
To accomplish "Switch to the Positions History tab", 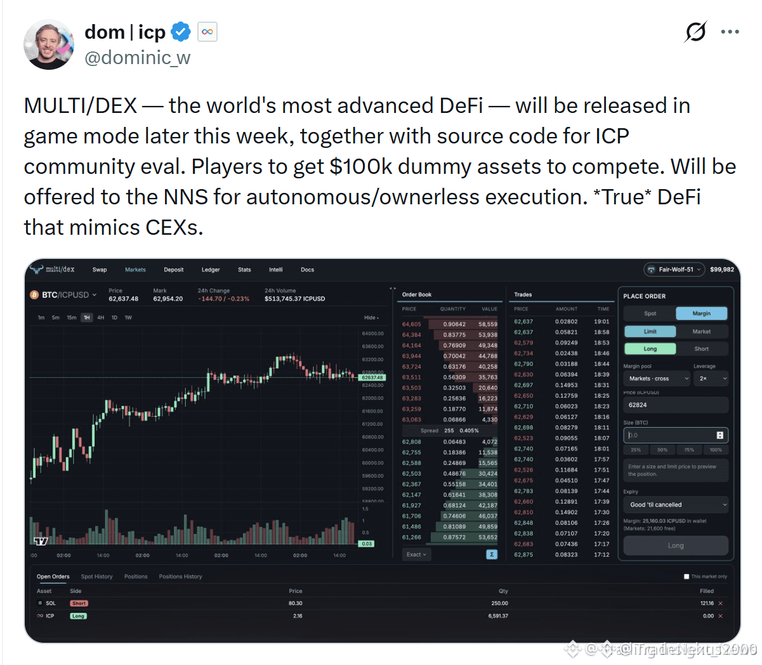I will [181, 577].
